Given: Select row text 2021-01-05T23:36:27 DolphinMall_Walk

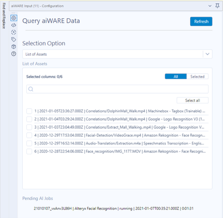Looking at the screenshot, I should pyautogui.click(x=120, y=111).
